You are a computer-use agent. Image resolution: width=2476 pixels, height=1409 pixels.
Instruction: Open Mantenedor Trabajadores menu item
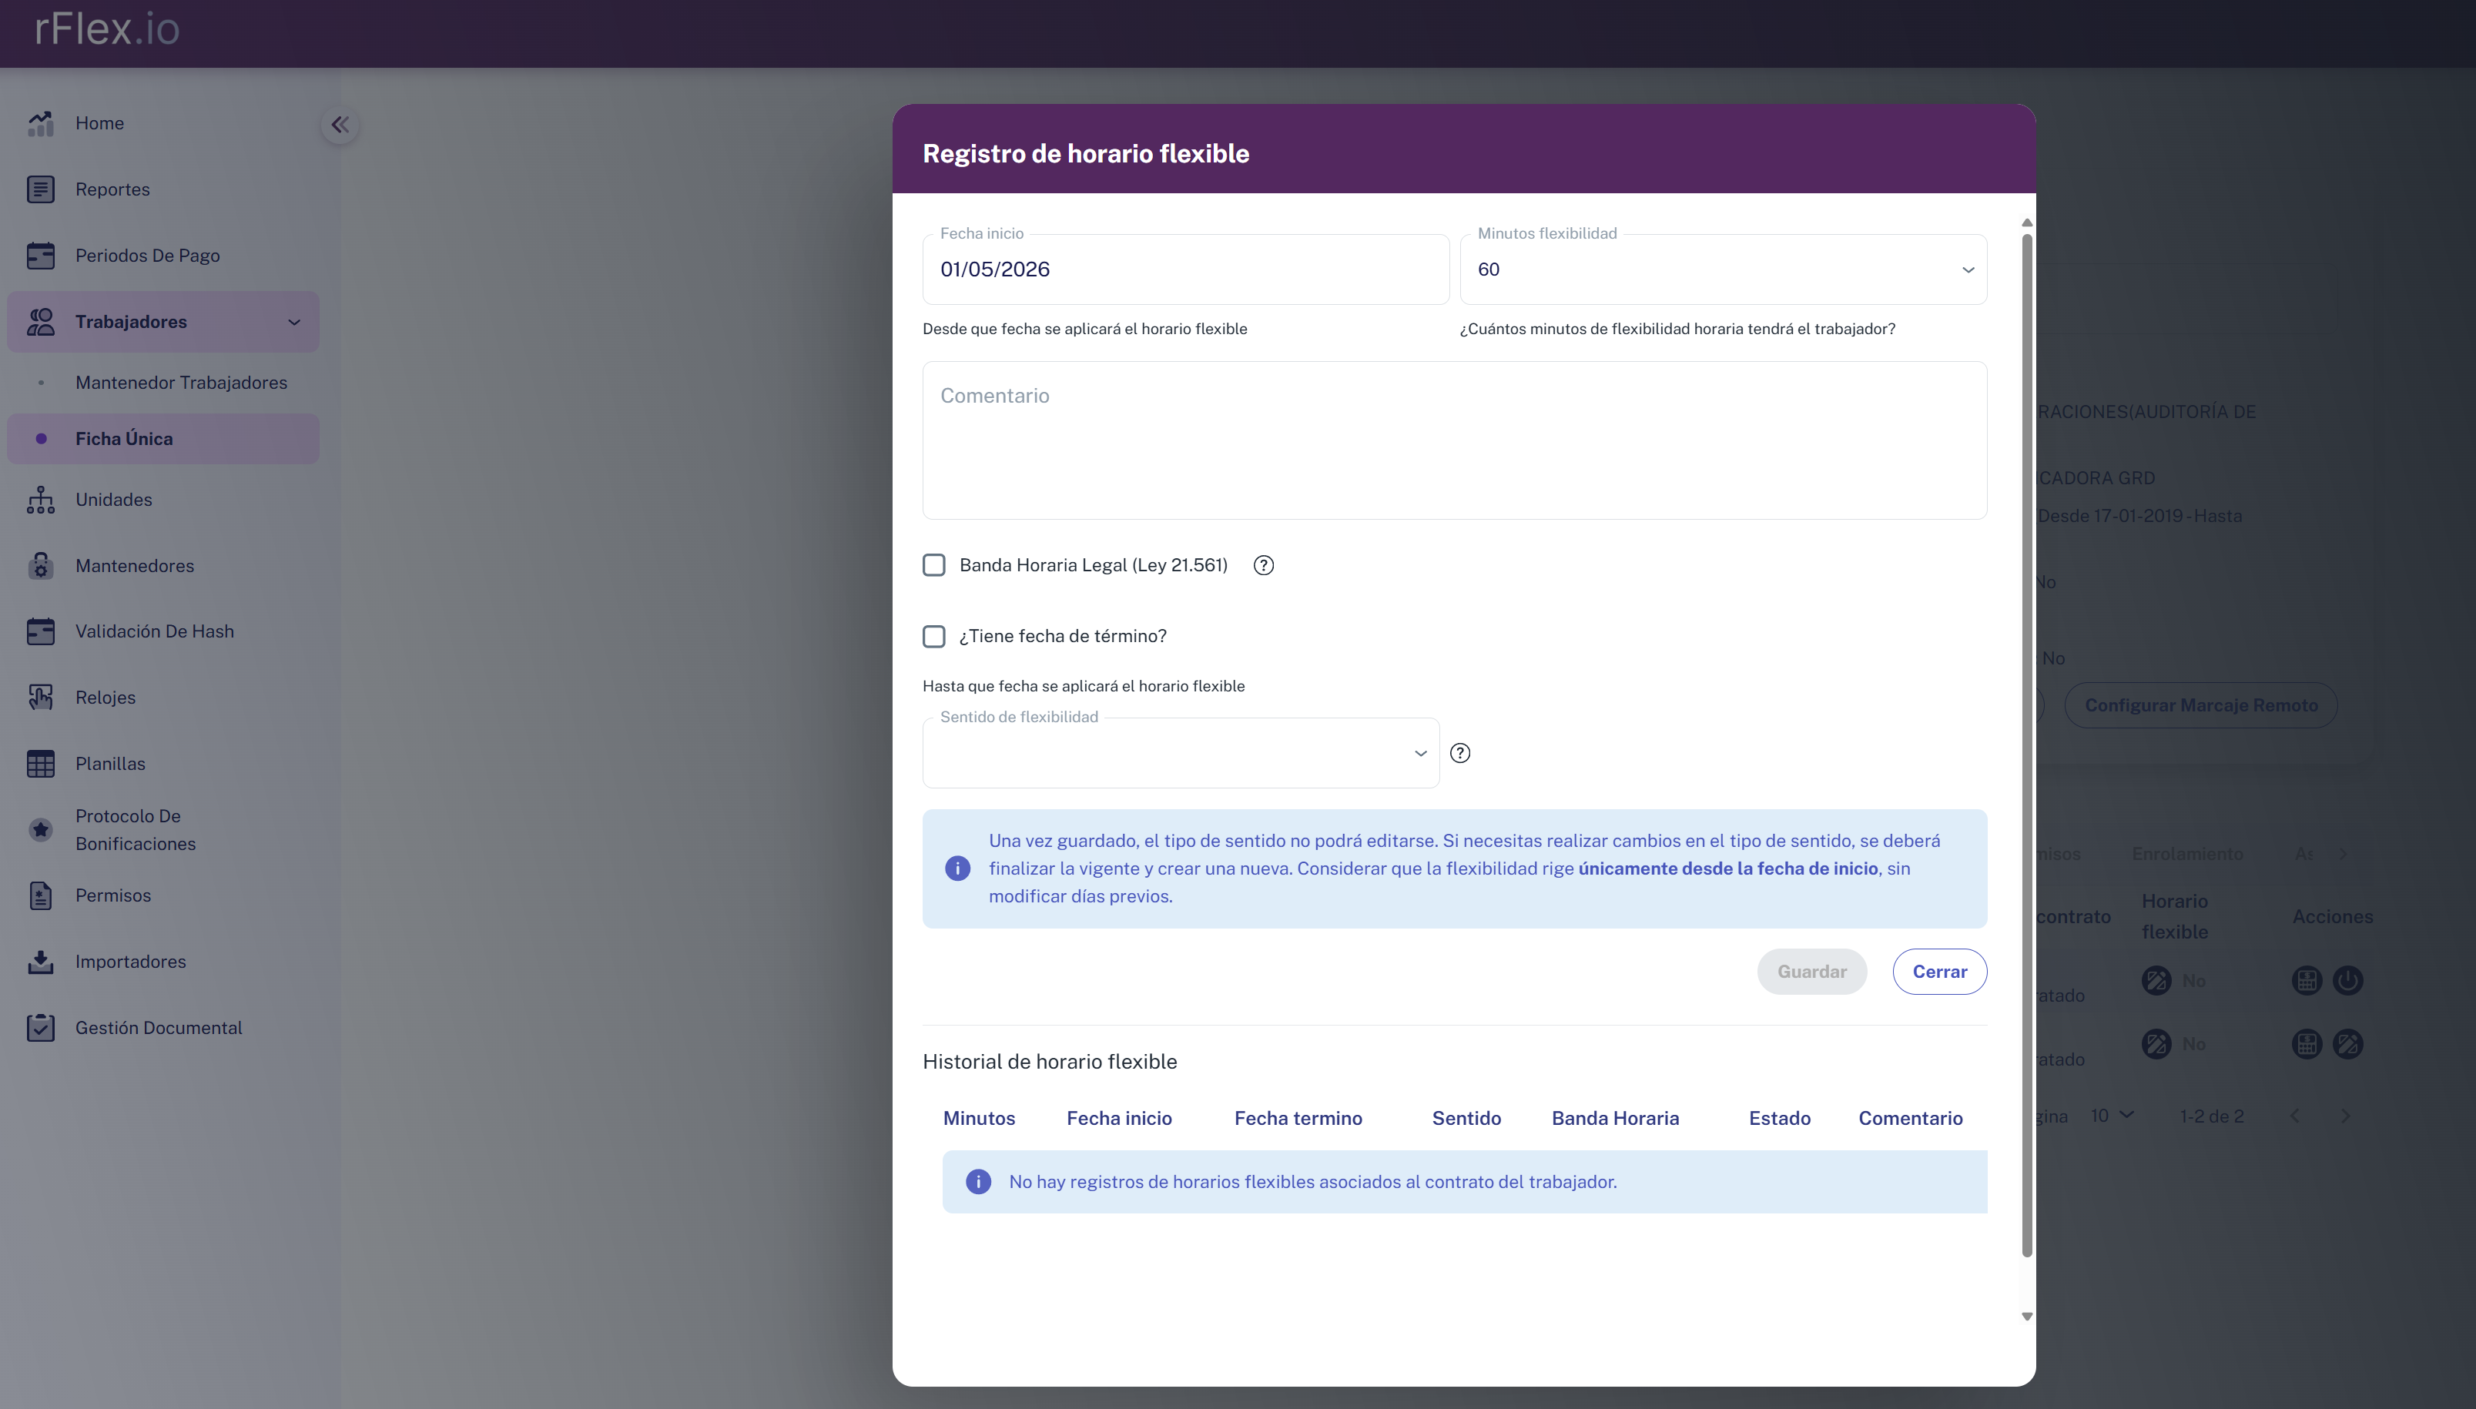pyautogui.click(x=181, y=382)
